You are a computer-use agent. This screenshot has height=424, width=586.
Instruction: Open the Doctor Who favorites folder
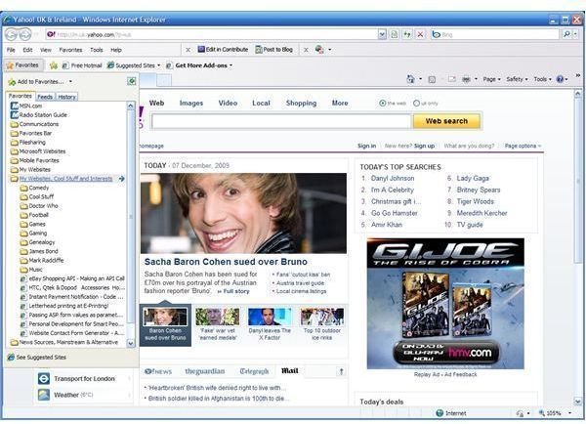click(39, 206)
